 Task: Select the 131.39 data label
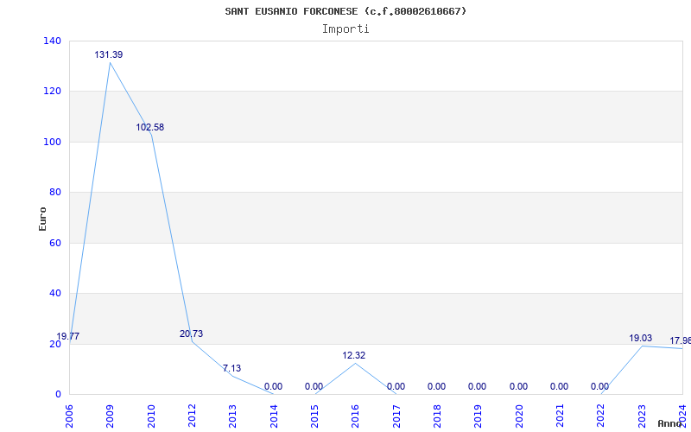pyautogui.click(x=109, y=54)
